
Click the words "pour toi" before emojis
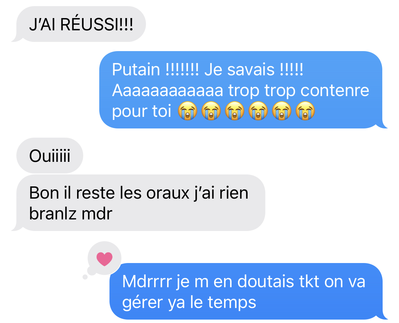pos(142,111)
